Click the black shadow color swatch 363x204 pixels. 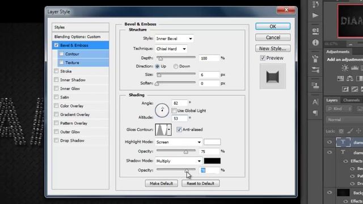tap(212, 161)
